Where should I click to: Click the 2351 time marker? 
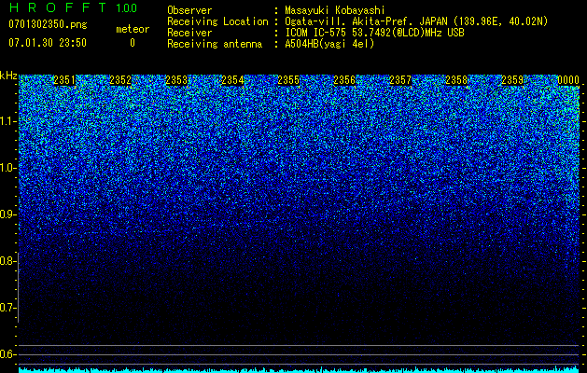click(x=64, y=80)
